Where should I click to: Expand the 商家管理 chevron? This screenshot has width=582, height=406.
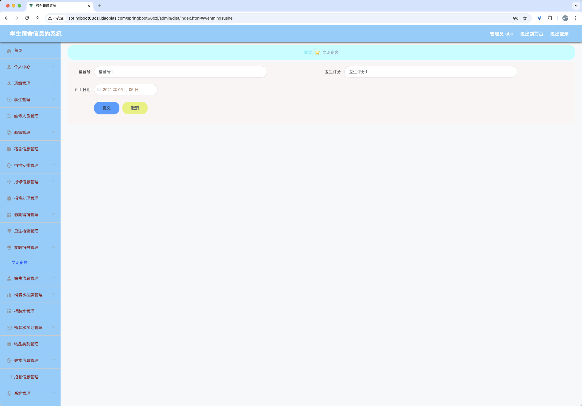tap(54, 132)
